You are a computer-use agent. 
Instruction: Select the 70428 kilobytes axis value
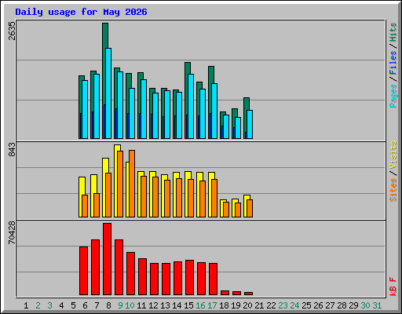coord(12,232)
